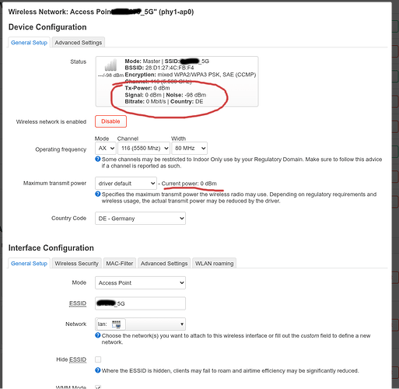Expand the Maximum transmit power dropdown
The width and height of the screenshot is (399, 389).
[126, 184]
